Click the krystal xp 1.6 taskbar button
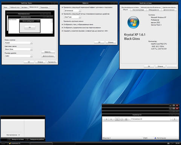This screenshot has height=145, width=181. point(18,143)
